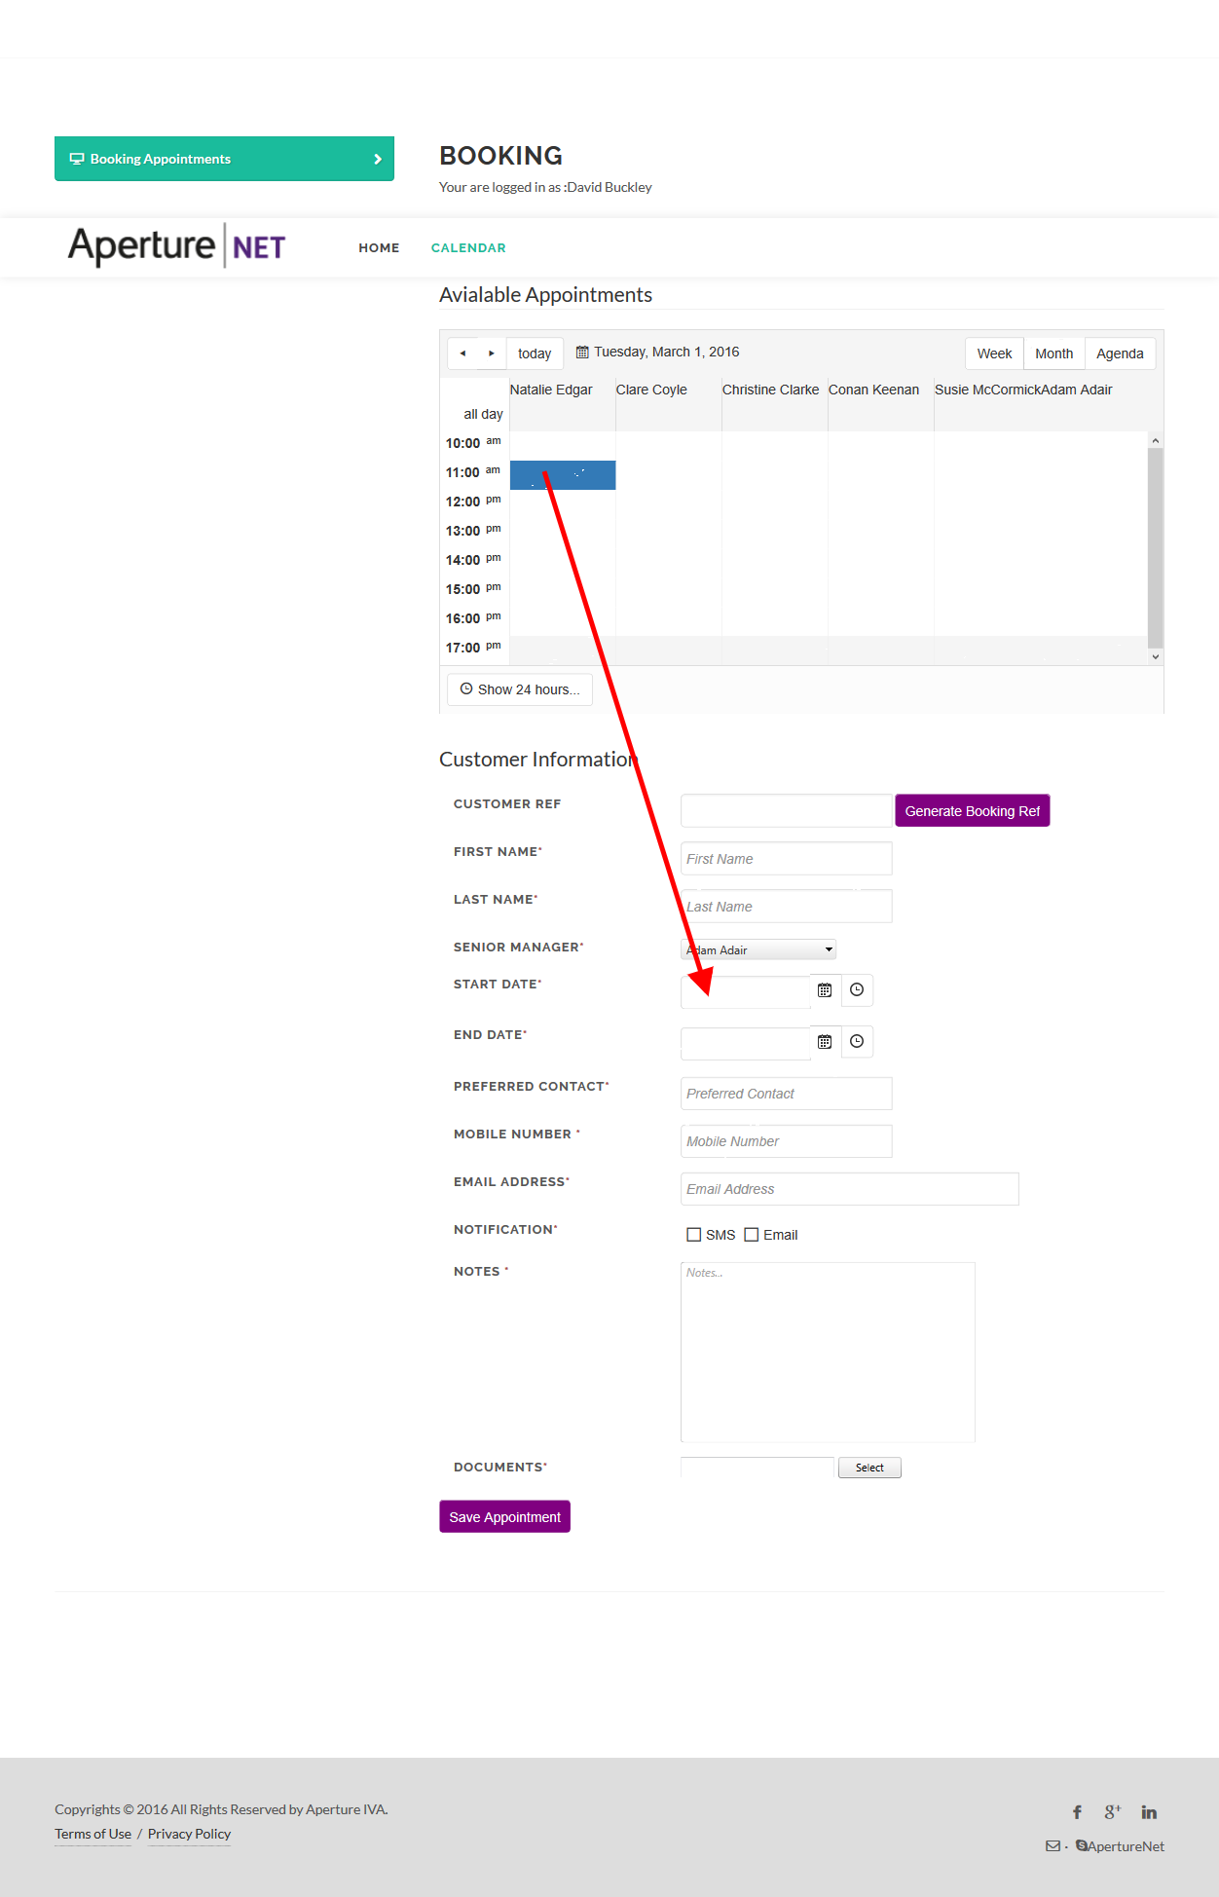Click Generate Booking Ref button

click(x=972, y=811)
